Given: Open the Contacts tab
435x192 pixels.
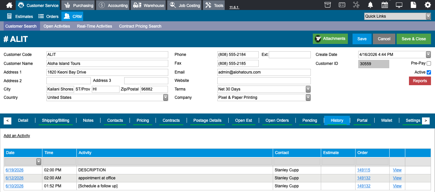Looking at the screenshot, I should coord(115,120).
